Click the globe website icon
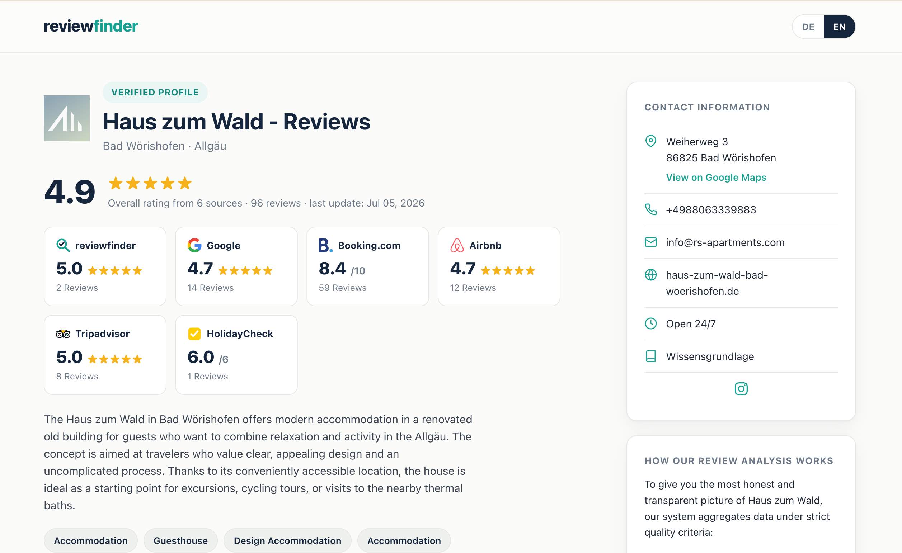This screenshot has width=902, height=553. [x=650, y=275]
